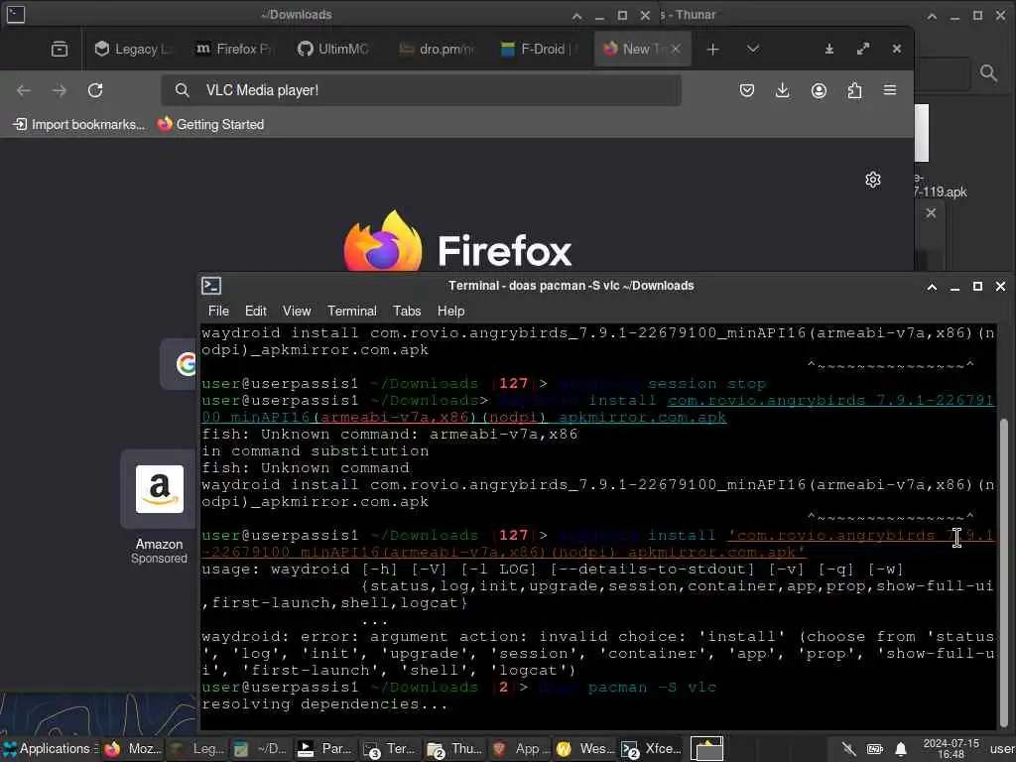Switch to the Legacy tab

pos(135,50)
